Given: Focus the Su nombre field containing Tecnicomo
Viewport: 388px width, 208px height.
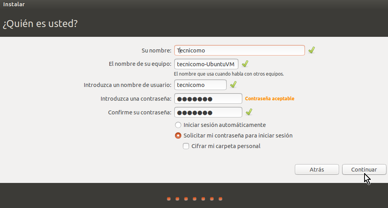Looking at the screenshot, I should (x=239, y=50).
